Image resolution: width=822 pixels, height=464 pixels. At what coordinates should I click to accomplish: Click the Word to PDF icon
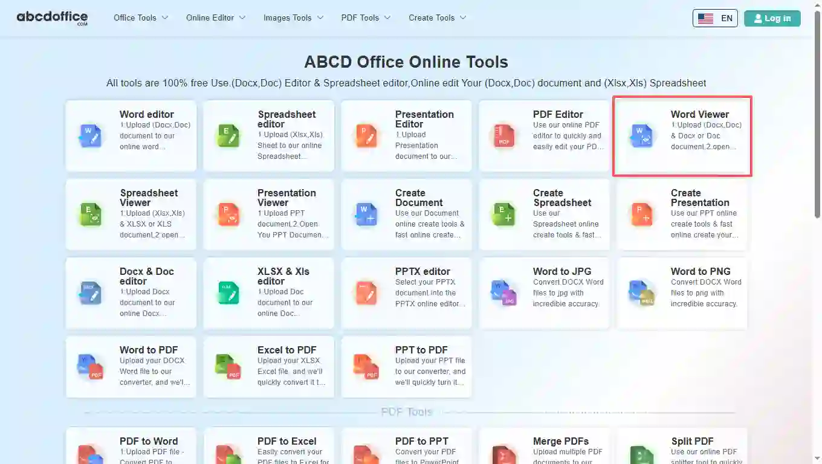pyautogui.click(x=90, y=367)
